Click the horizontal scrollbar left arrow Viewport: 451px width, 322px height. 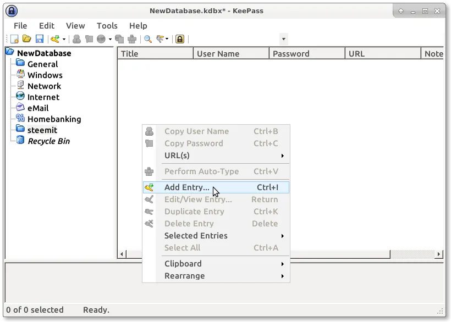coord(122,254)
